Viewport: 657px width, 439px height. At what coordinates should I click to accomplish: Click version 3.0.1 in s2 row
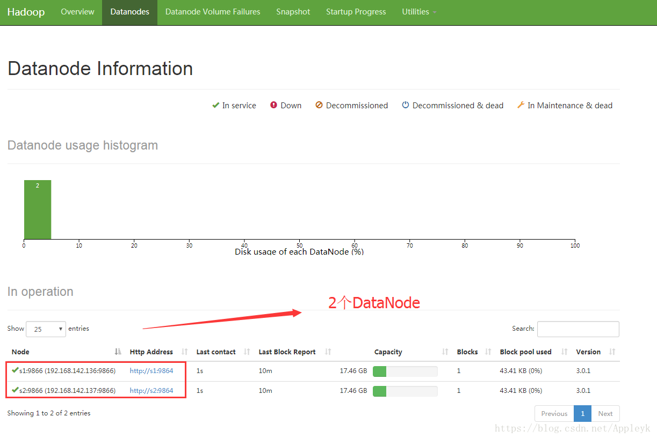click(583, 391)
